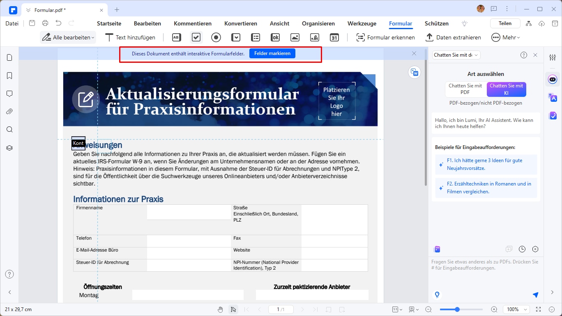Viewport: 562px width, 316px height.
Task: Activate the select cursor tool in status bar
Action: click(x=233, y=309)
